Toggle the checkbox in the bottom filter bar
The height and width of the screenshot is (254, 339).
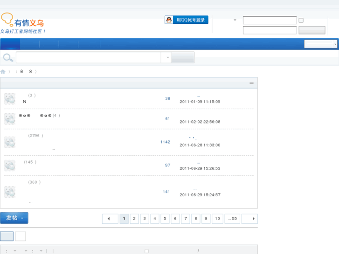(x=146, y=251)
